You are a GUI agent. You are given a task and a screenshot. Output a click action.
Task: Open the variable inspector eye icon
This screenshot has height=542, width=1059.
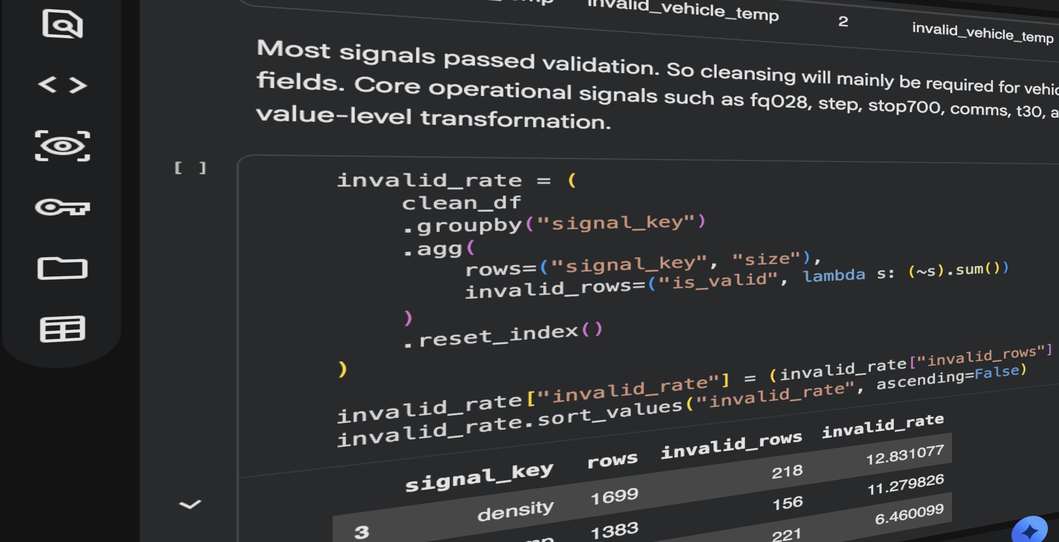pos(63,146)
